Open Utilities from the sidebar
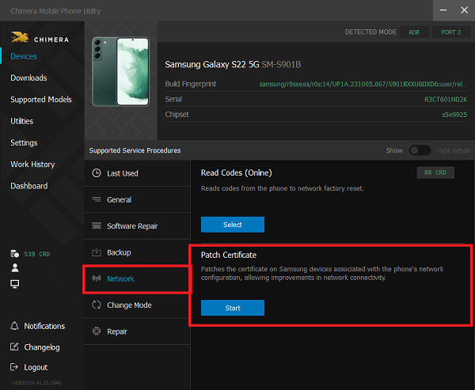The height and width of the screenshot is (390, 475). click(x=22, y=121)
